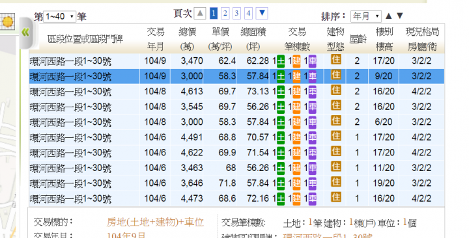Go to page 4
The image size is (469, 238).
point(248,14)
